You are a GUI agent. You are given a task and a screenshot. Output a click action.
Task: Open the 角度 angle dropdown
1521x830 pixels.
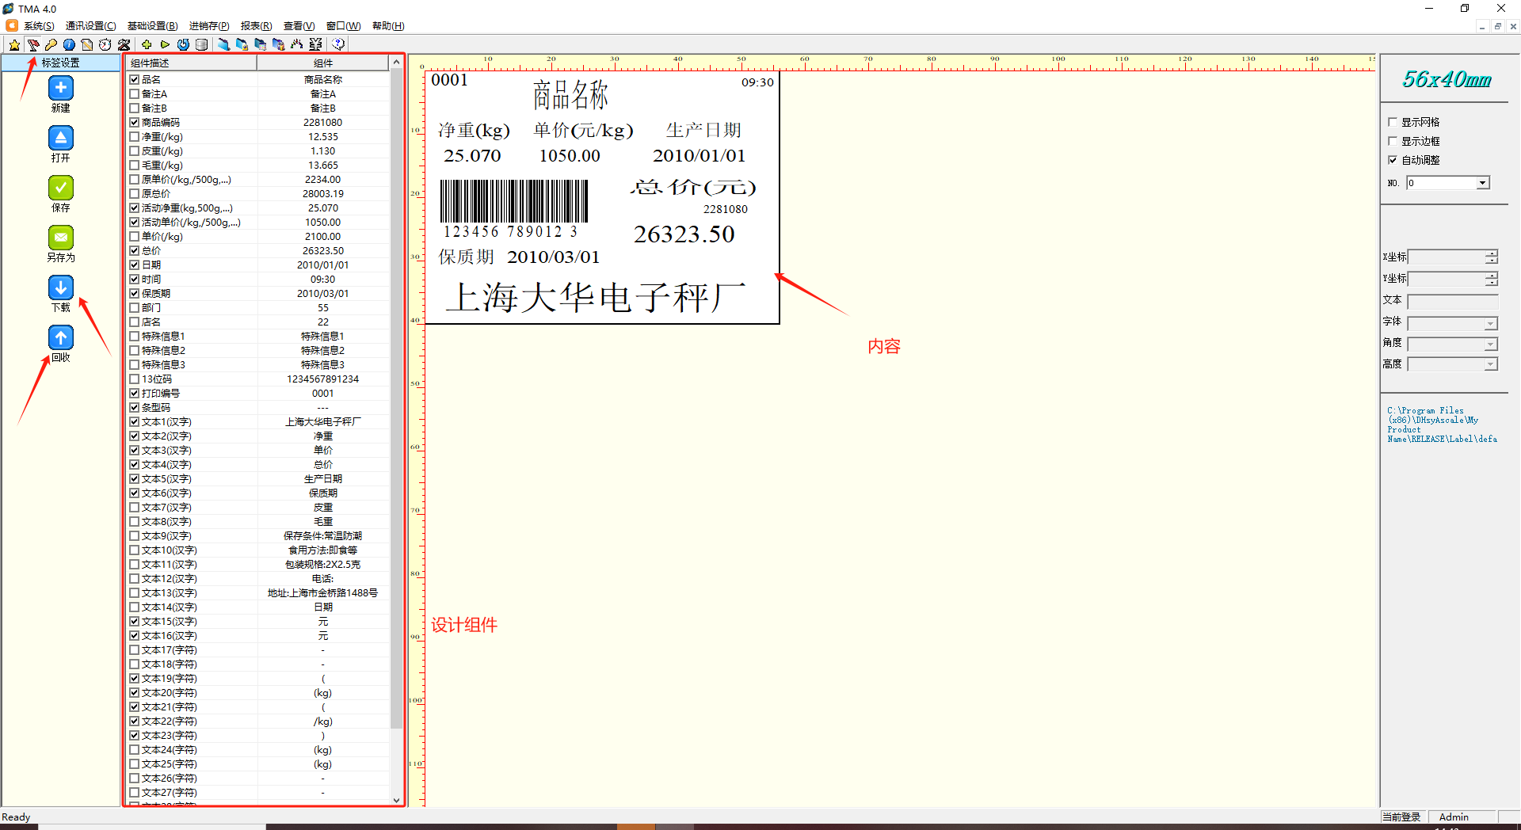coord(1491,344)
